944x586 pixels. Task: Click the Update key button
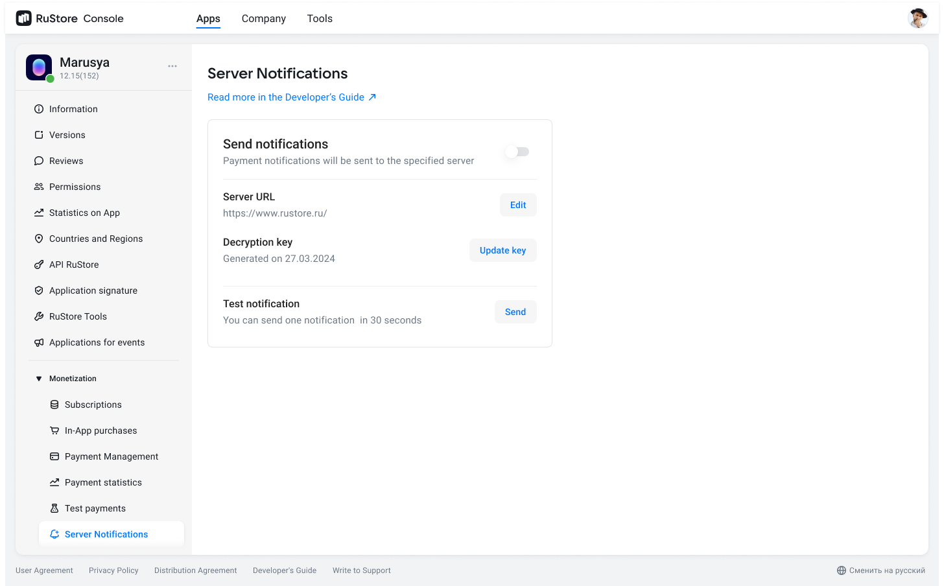coord(502,250)
